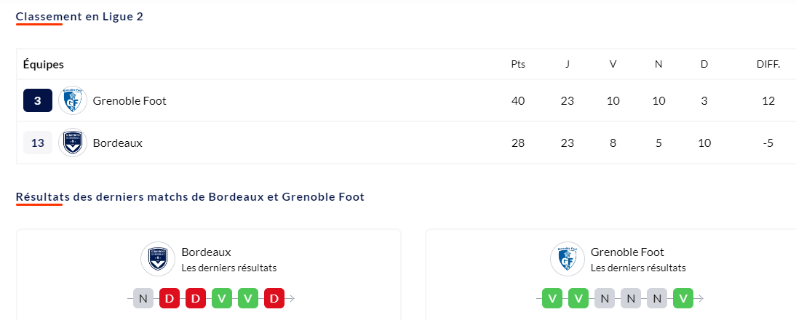Viewport: 796px width, 320px height.
Task: Click the Grenoble Foot logo in standings table
Action: (x=73, y=100)
